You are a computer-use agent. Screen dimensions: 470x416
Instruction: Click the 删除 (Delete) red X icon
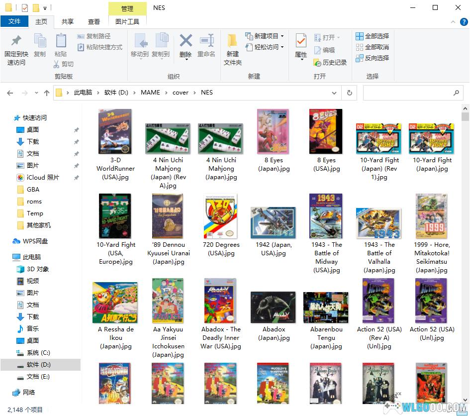(x=186, y=41)
